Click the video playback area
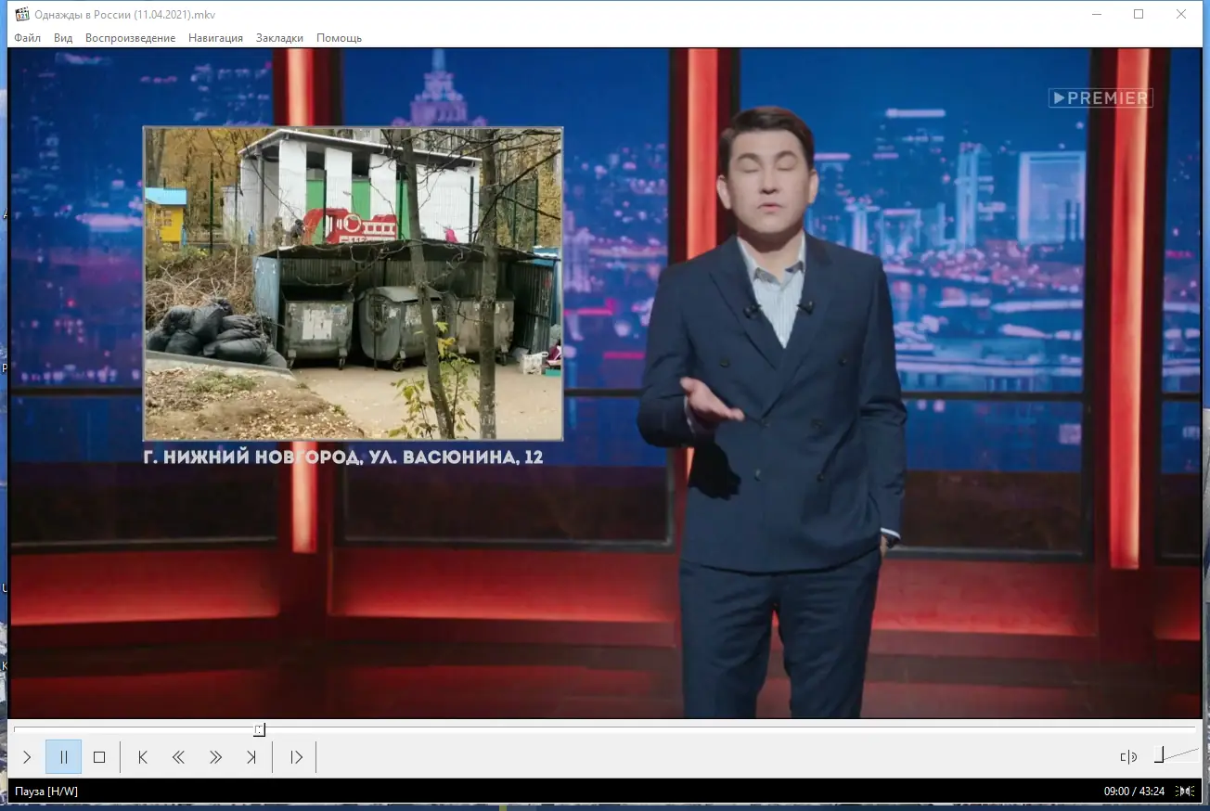1210x811 pixels. [x=604, y=383]
